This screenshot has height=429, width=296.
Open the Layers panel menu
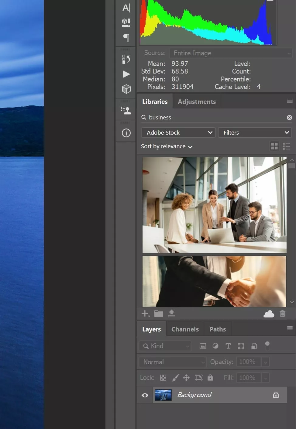tap(290, 328)
